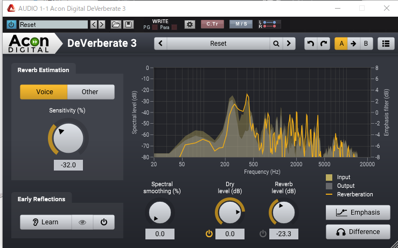Screen dimensions: 398x248
Task: Copy A settings to B arrow
Action: (x=354, y=44)
